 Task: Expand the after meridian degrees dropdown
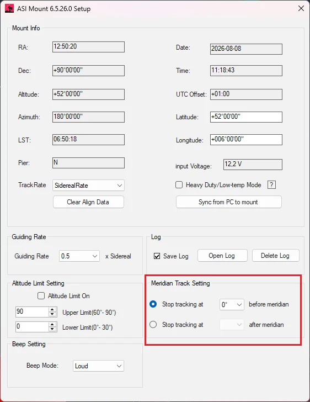coord(232,325)
